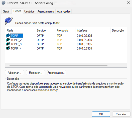This screenshot has width=132, height=118.
Task: Click the blue network plug icon
Action: (x=9, y=21)
